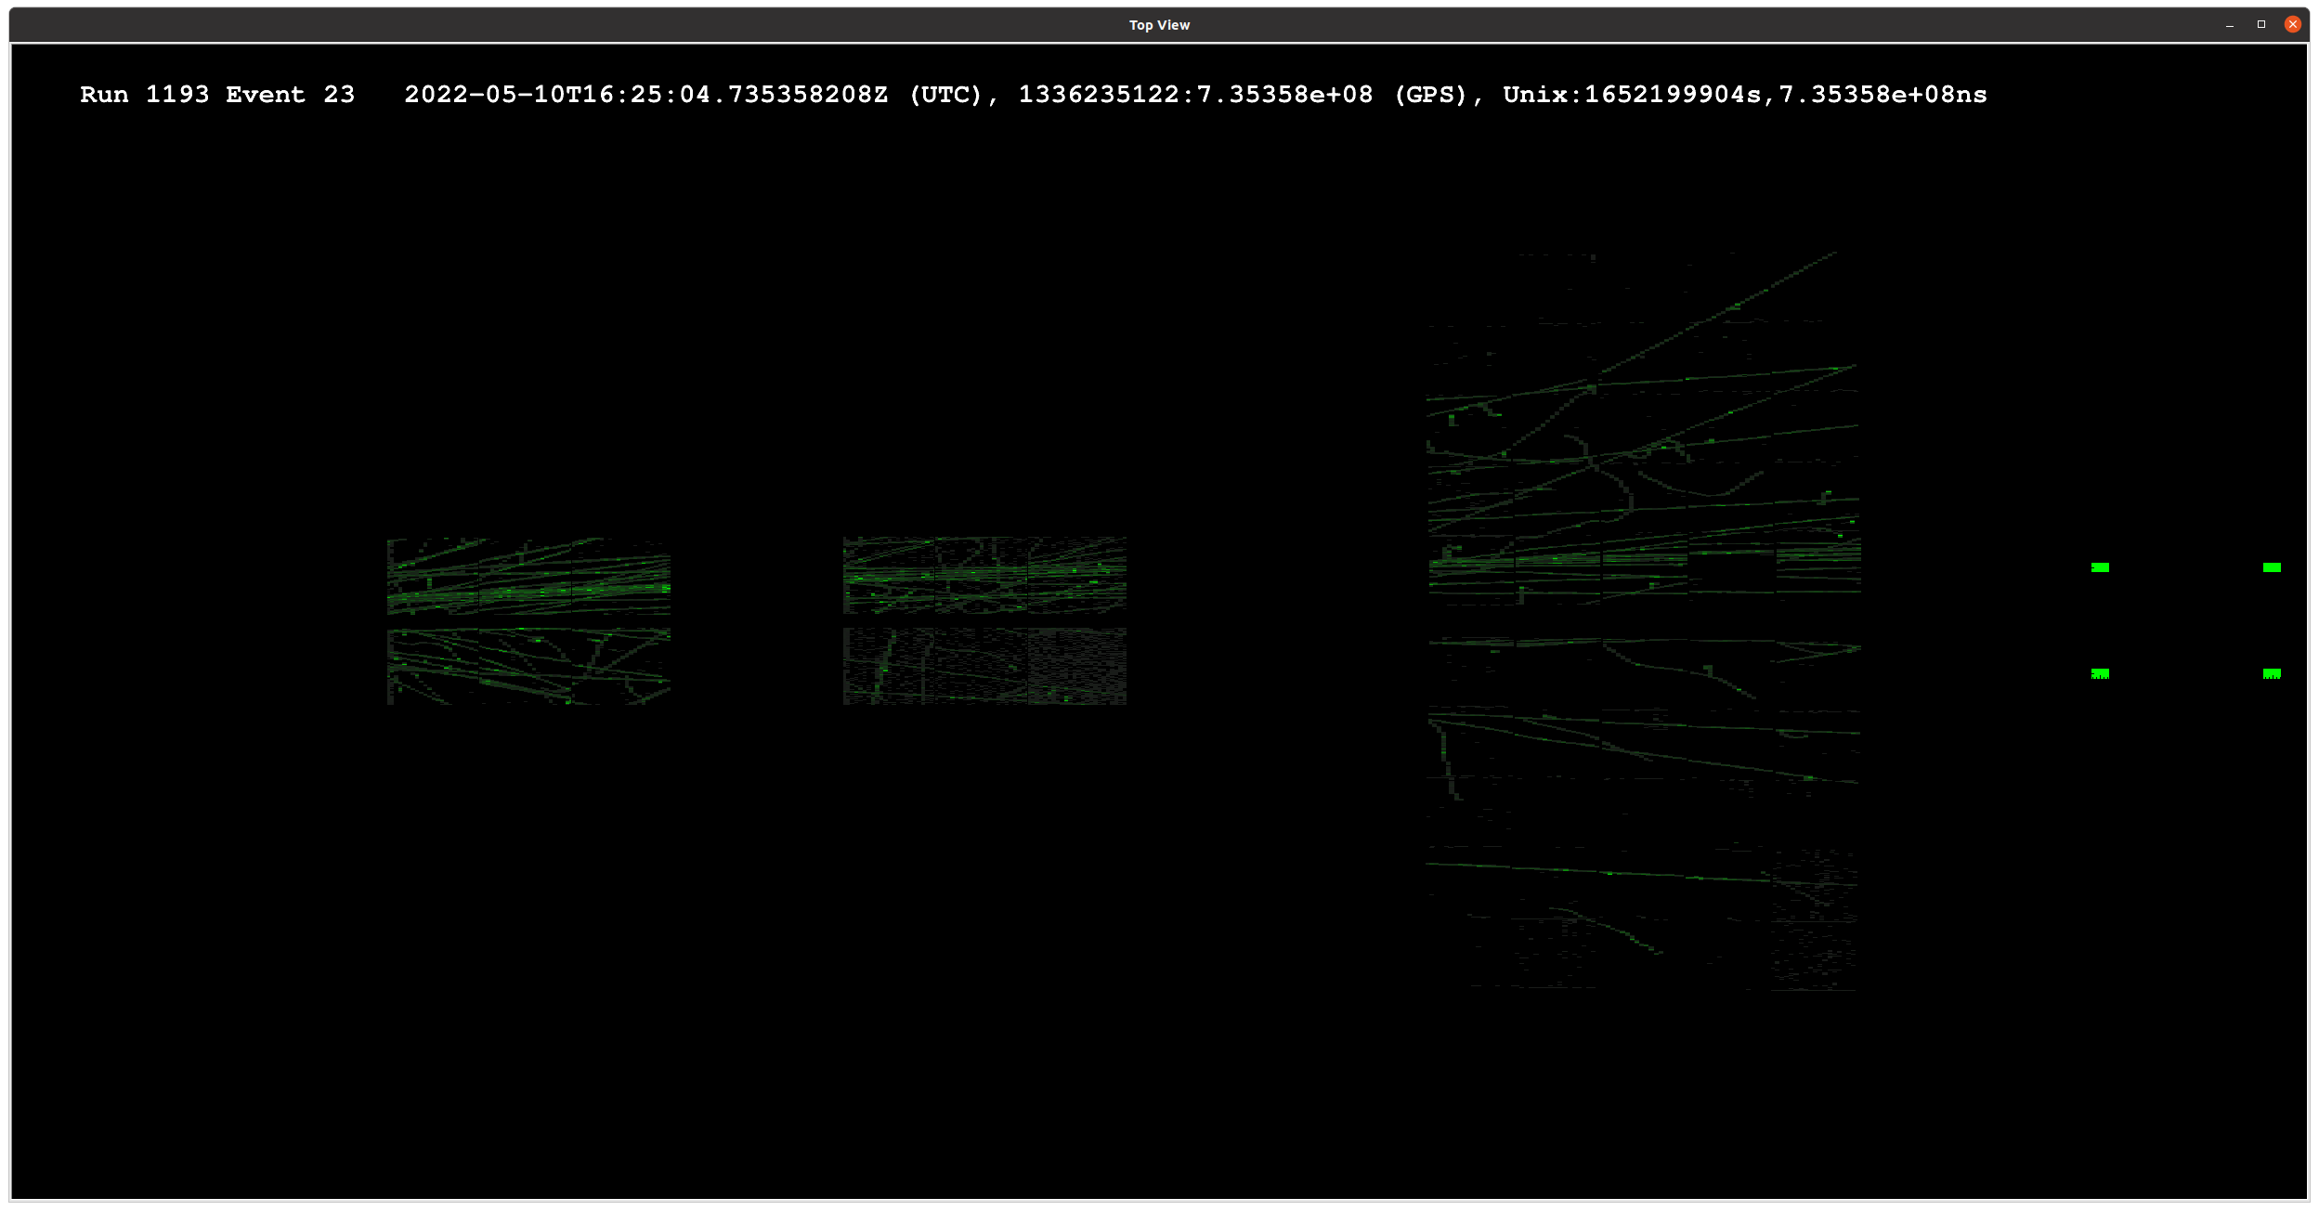This screenshot has height=1211, width=2319.
Task: Click the upper-right bright green hit marker
Action: point(2272,567)
